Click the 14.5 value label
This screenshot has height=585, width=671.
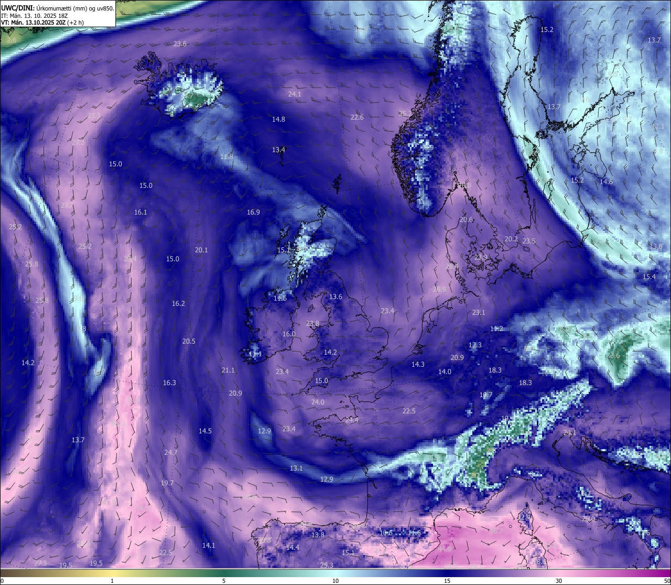coord(205,431)
